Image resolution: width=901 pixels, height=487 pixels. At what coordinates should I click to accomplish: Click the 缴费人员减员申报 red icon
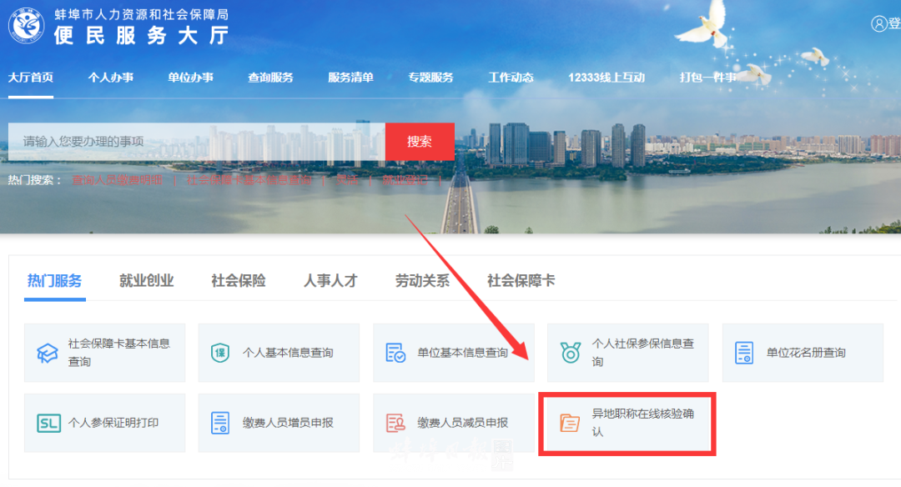coord(394,422)
